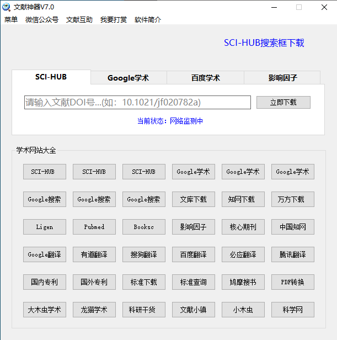Switch to the SCI-HUB tab
This screenshot has width=337, height=340.
pyautogui.click(x=51, y=77)
